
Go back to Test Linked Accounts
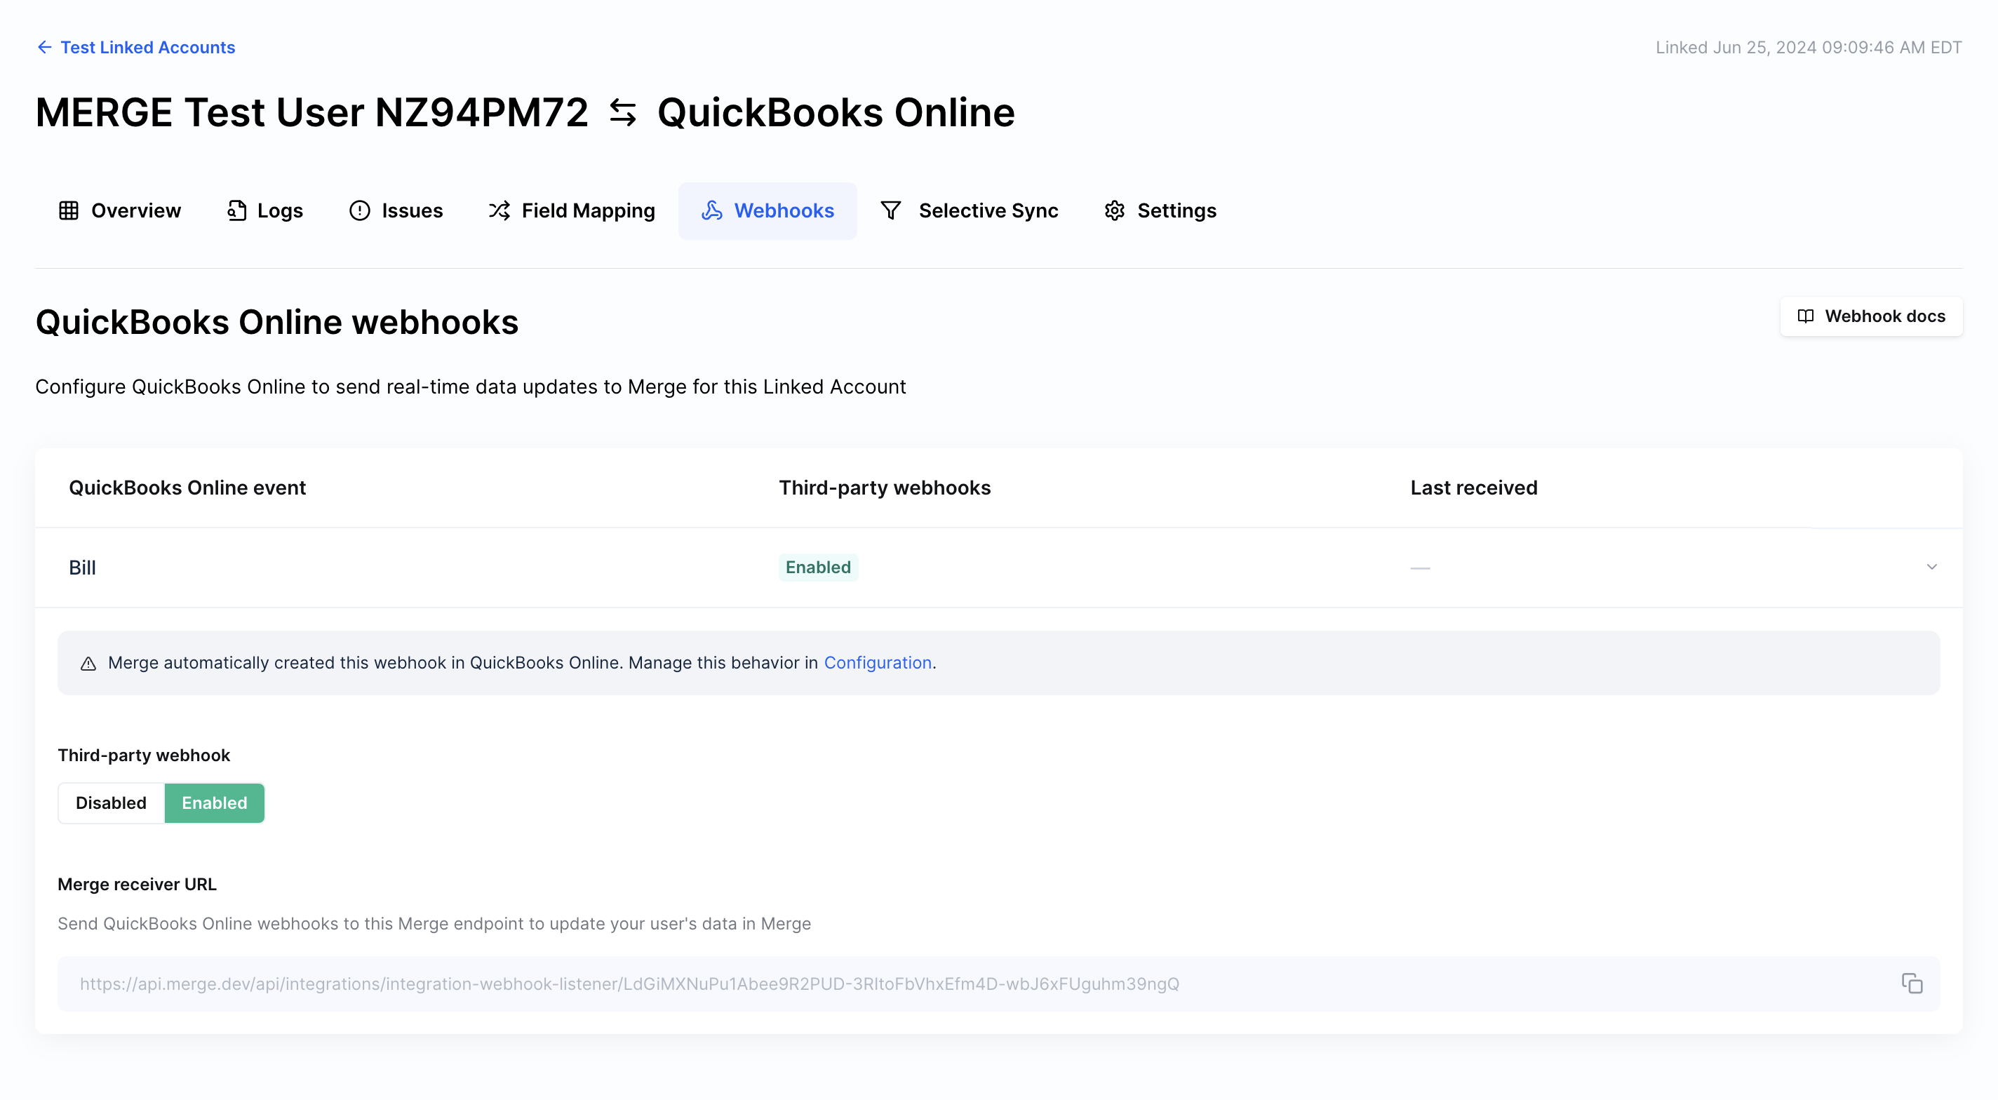point(147,47)
